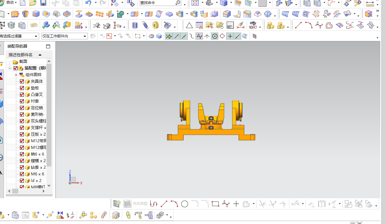Toggle the 销6 x 6 checkbox

22,154
